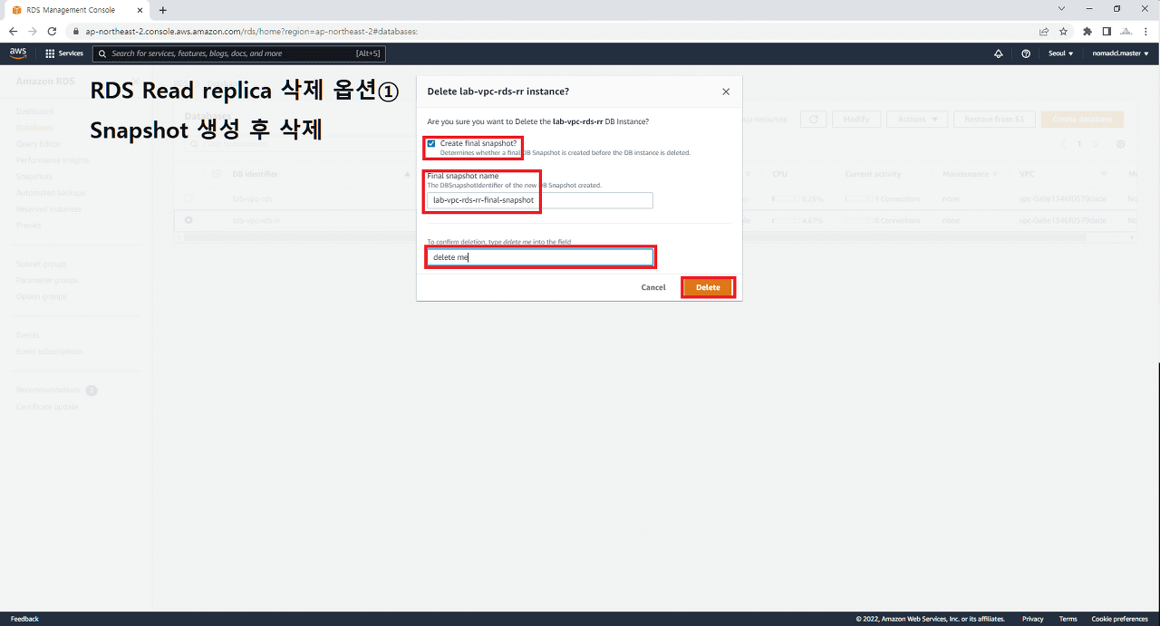
Task: Cancel the delete instance dialog
Action: click(653, 287)
